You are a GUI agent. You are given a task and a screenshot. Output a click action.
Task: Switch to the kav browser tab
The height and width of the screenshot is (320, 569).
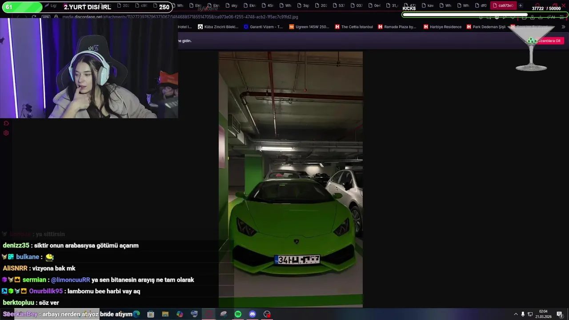point(428,6)
